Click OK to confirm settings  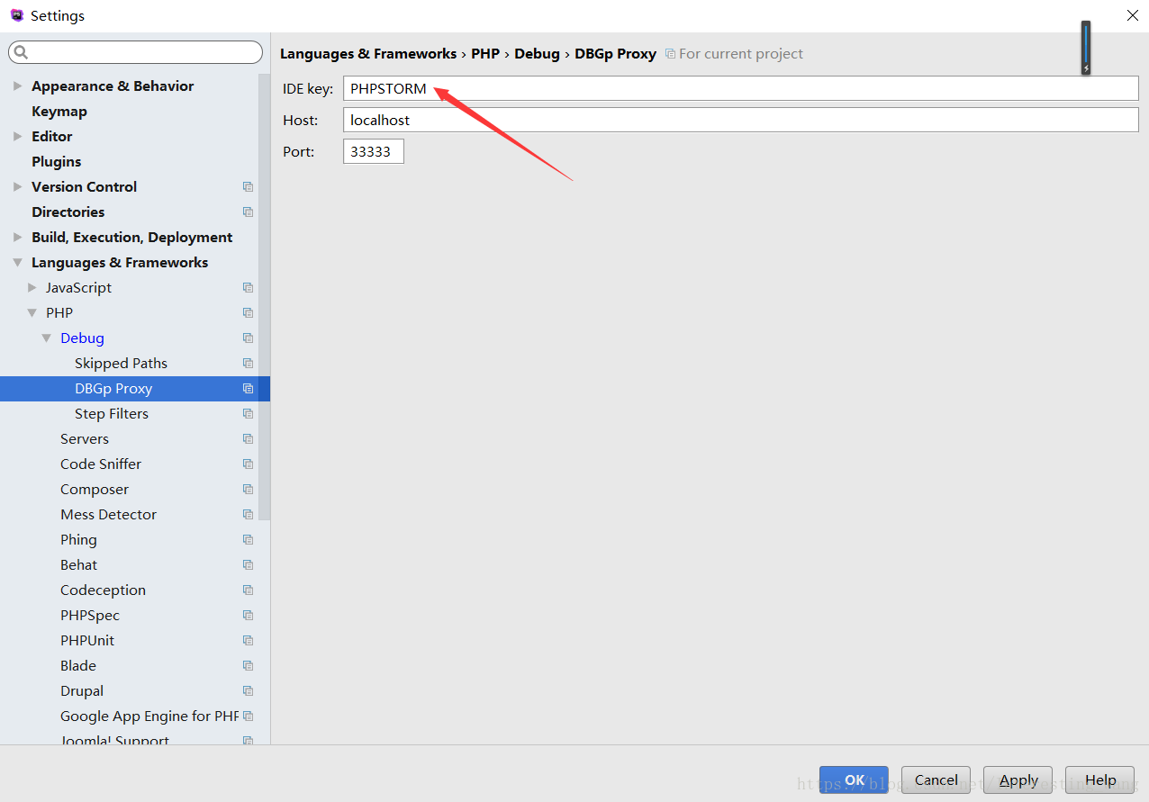click(854, 780)
